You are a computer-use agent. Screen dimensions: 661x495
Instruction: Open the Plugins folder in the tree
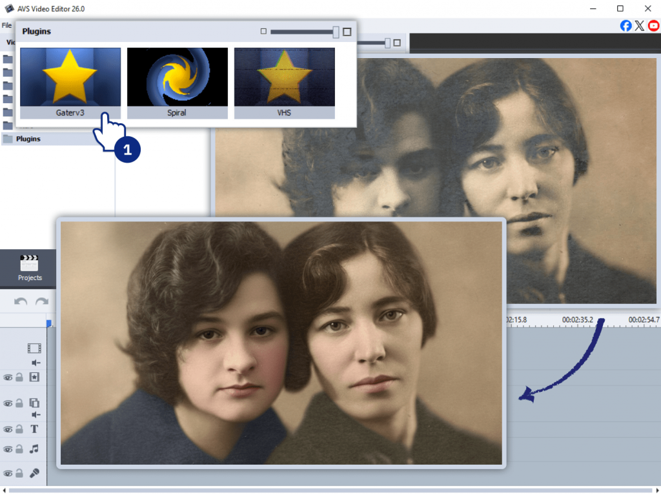click(x=28, y=139)
